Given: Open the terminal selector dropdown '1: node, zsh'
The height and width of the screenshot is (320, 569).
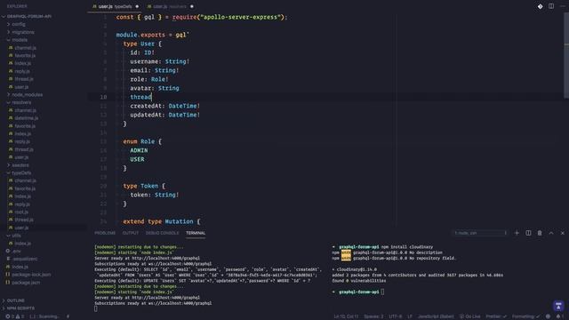Looking at the screenshot, I should [480, 233].
